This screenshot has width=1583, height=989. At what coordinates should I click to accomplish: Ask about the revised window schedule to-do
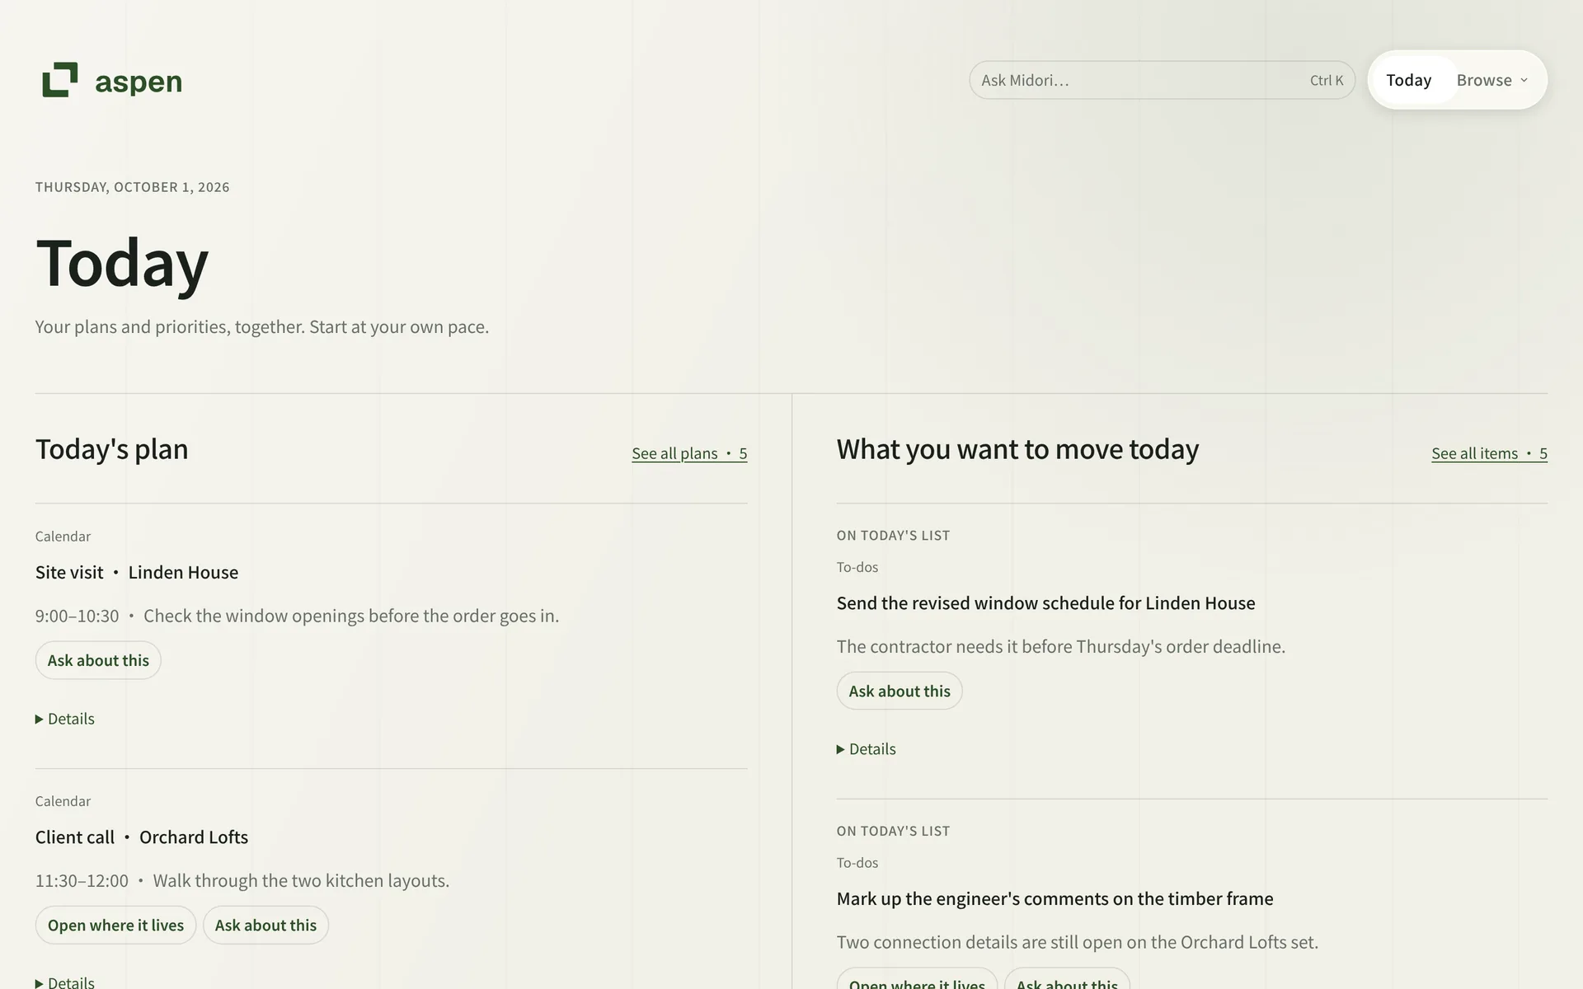[x=900, y=691]
